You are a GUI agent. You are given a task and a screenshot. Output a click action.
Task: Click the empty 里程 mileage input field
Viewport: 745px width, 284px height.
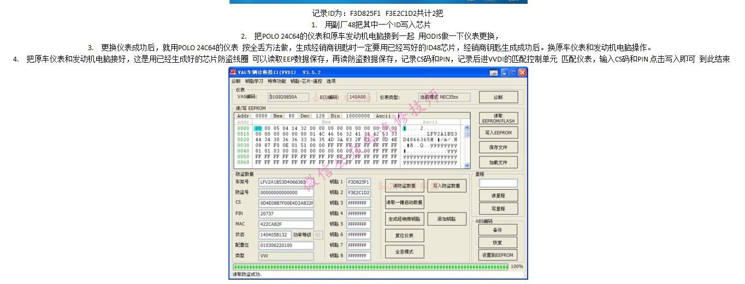[x=498, y=183]
